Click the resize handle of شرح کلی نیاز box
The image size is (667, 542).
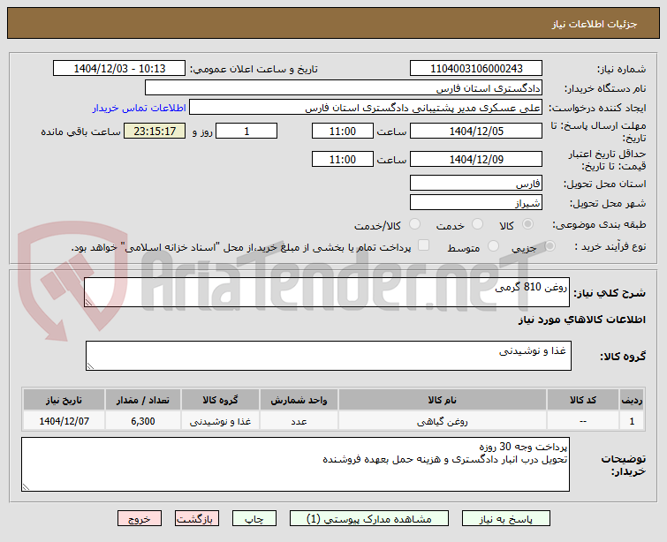coord(88,302)
